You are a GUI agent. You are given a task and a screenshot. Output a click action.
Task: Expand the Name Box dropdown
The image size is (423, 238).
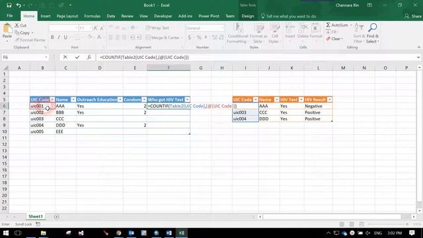tap(46, 58)
